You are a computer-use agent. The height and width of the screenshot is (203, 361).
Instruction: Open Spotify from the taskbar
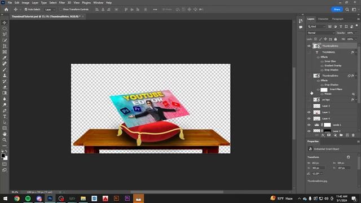28,198
